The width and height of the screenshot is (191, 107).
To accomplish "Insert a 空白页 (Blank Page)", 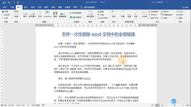I will [6, 15].
